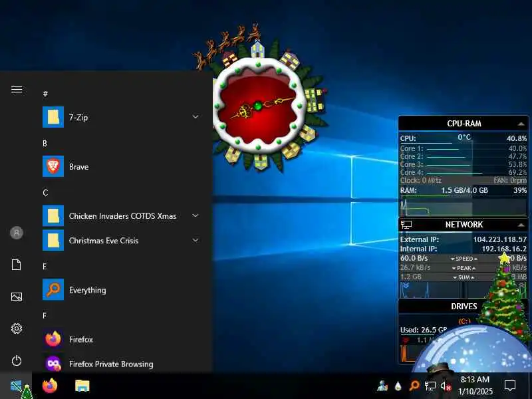532x399 pixels.
Task: Click the Christmas clock widget
Action: (x=258, y=106)
